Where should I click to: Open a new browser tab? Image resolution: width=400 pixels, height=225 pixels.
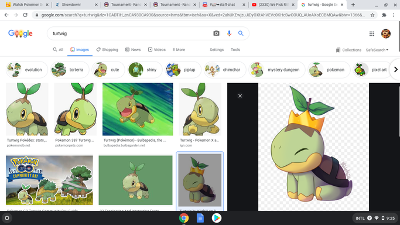tap(353, 5)
